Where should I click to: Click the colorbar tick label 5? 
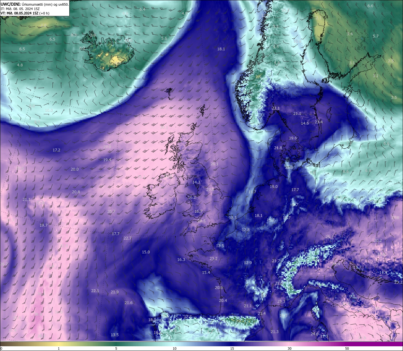[x=116, y=348]
